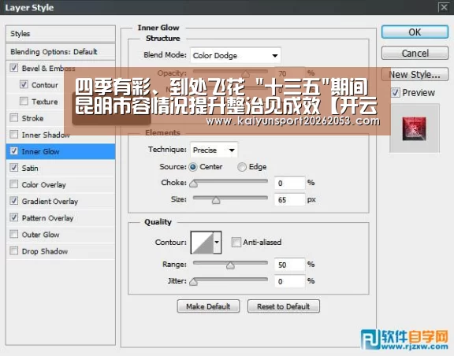Select the Stroke style row

pyautogui.click(x=61, y=118)
